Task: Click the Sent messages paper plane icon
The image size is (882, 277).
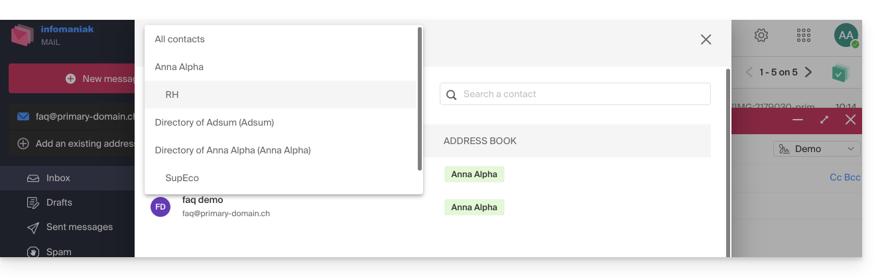Action: [x=32, y=227]
